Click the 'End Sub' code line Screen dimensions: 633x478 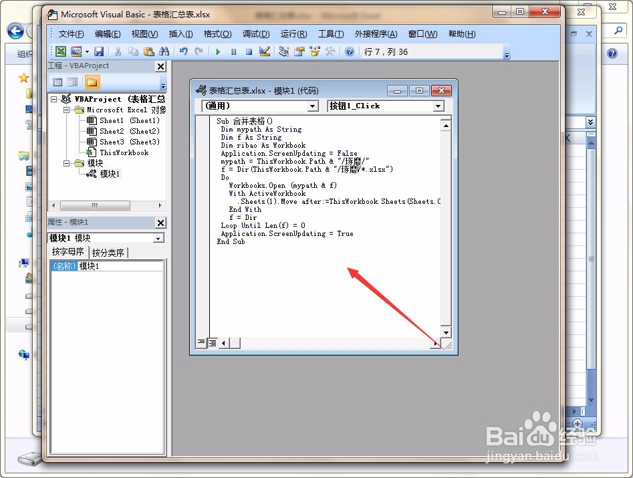tap(231, 242)
